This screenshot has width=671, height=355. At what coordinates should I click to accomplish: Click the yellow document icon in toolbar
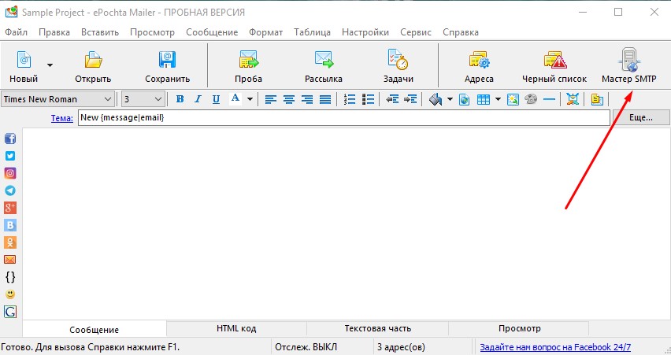tap(597, 100)
